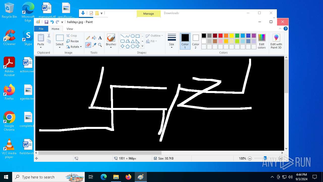Screen dimensions: 323x182
Task: Click the zoom out minus button
Action: point(250,158)
